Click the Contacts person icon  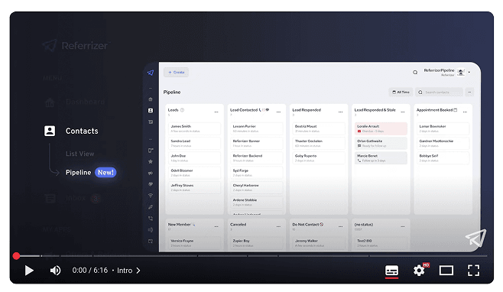pyautogui.click(x=50, y=131)
